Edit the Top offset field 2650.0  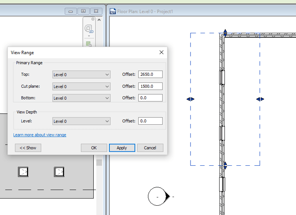click(x=150, y=74)
